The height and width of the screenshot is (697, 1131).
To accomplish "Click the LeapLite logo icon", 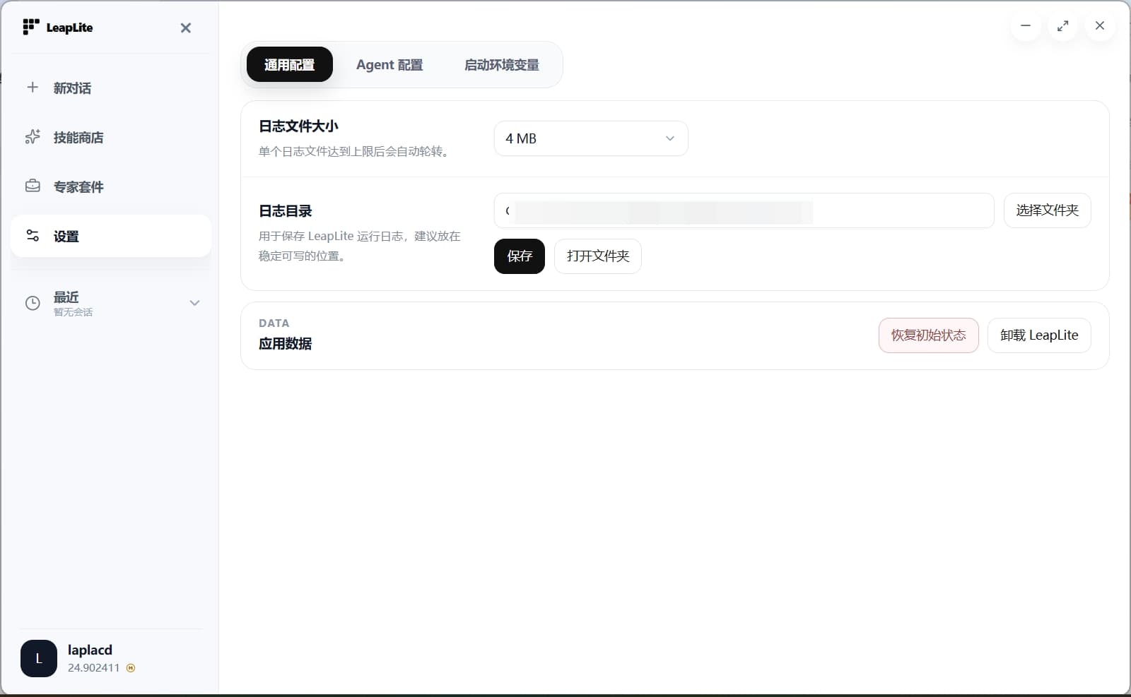I will pos(30,27).
